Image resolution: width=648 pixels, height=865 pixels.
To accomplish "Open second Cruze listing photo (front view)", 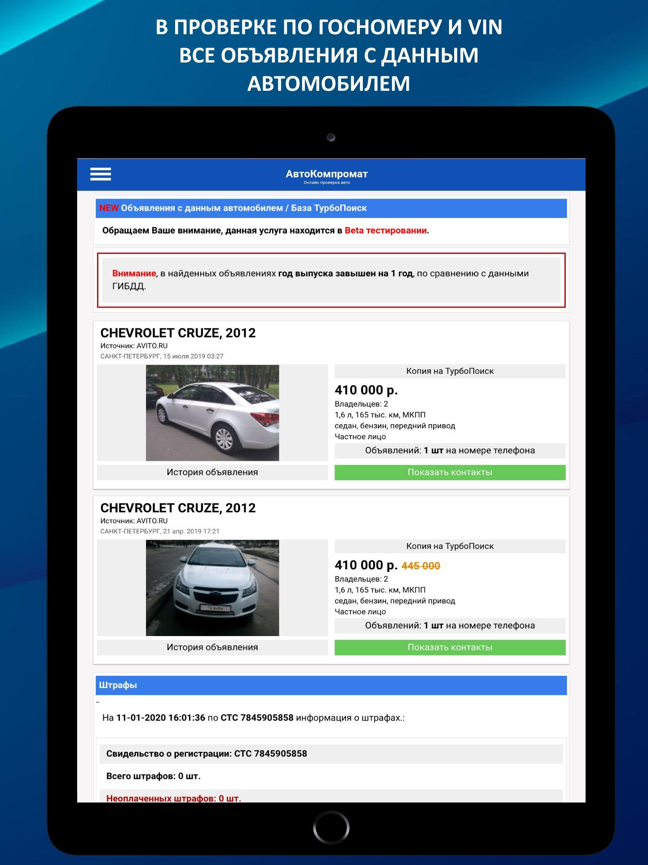I will (212, 588).
